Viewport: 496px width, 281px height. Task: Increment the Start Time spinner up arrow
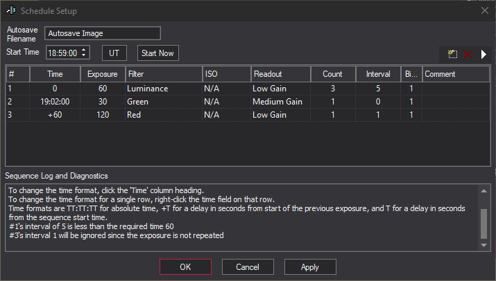tap(85, 50)
